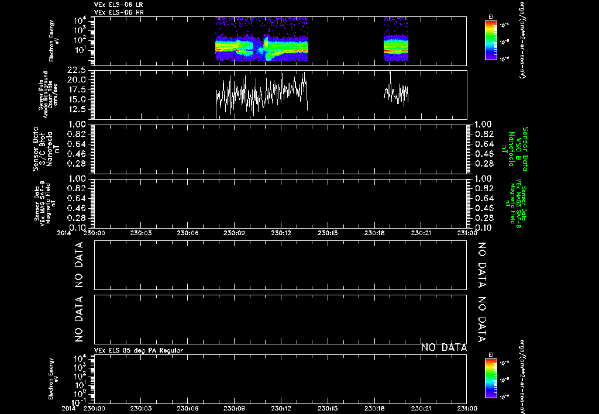Click the right "NO DATA" label of the upper empty panel
The height and width of the screenshot is (414, 599).
tap(482, 265)
